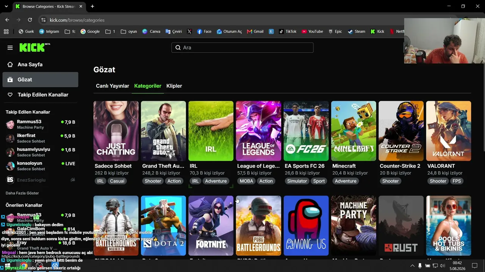Image resolution: width=485 pixels, height=272 pixels.
Task: Open the Among Us category thumbnail
Action: coord(306,226)
